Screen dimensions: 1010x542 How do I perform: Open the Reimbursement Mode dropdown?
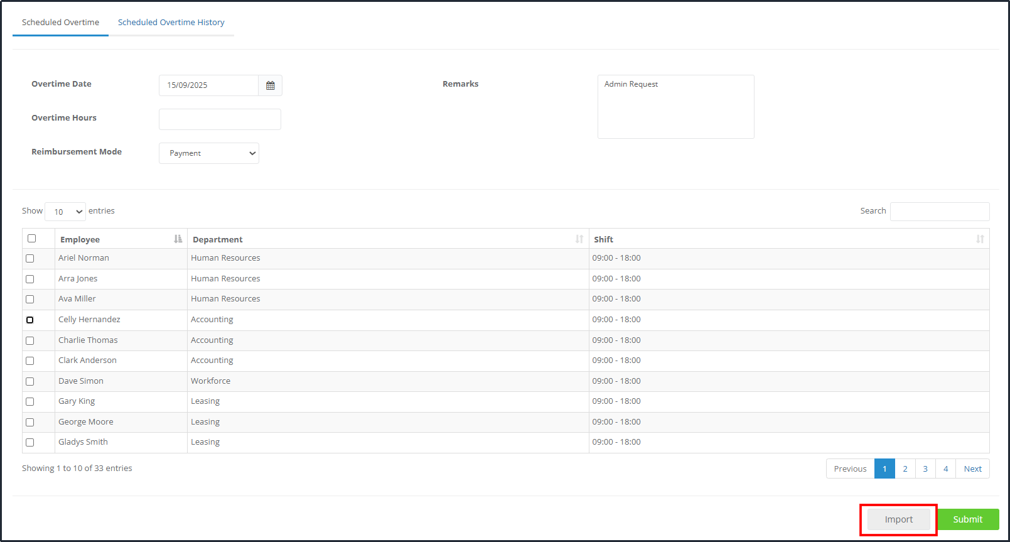click(x=209, y=153)
